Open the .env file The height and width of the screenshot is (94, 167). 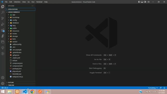(x=20, y=47)
